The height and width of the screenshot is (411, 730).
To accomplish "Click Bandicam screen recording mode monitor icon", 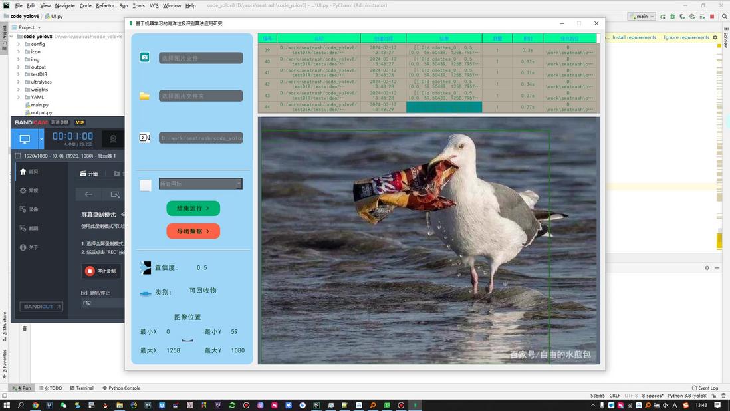I will pyautogui.click(x=25, y=139).
